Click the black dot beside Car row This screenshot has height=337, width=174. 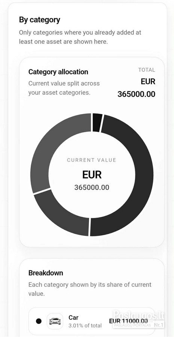pos(39,321)
